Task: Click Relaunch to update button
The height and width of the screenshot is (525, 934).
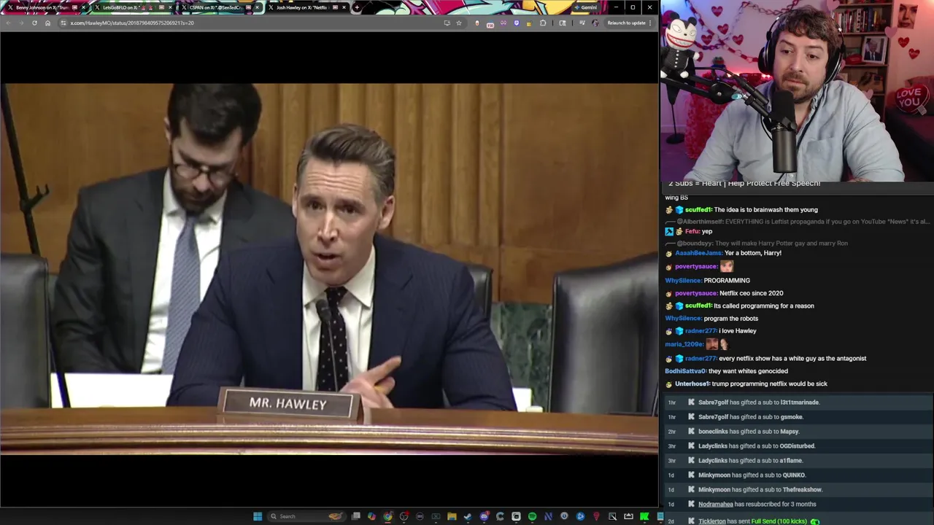Action: [x=626, y=23]
